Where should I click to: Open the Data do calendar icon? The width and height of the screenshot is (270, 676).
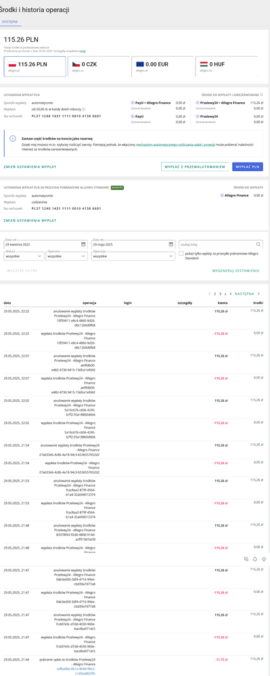(x=171, y=244)
